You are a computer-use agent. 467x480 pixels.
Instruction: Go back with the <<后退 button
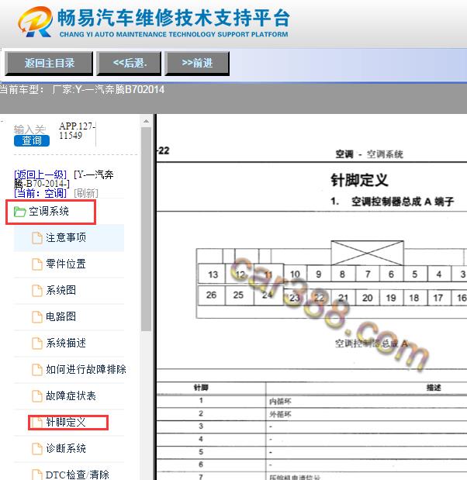pyautogui.click(x=129, y=64)
